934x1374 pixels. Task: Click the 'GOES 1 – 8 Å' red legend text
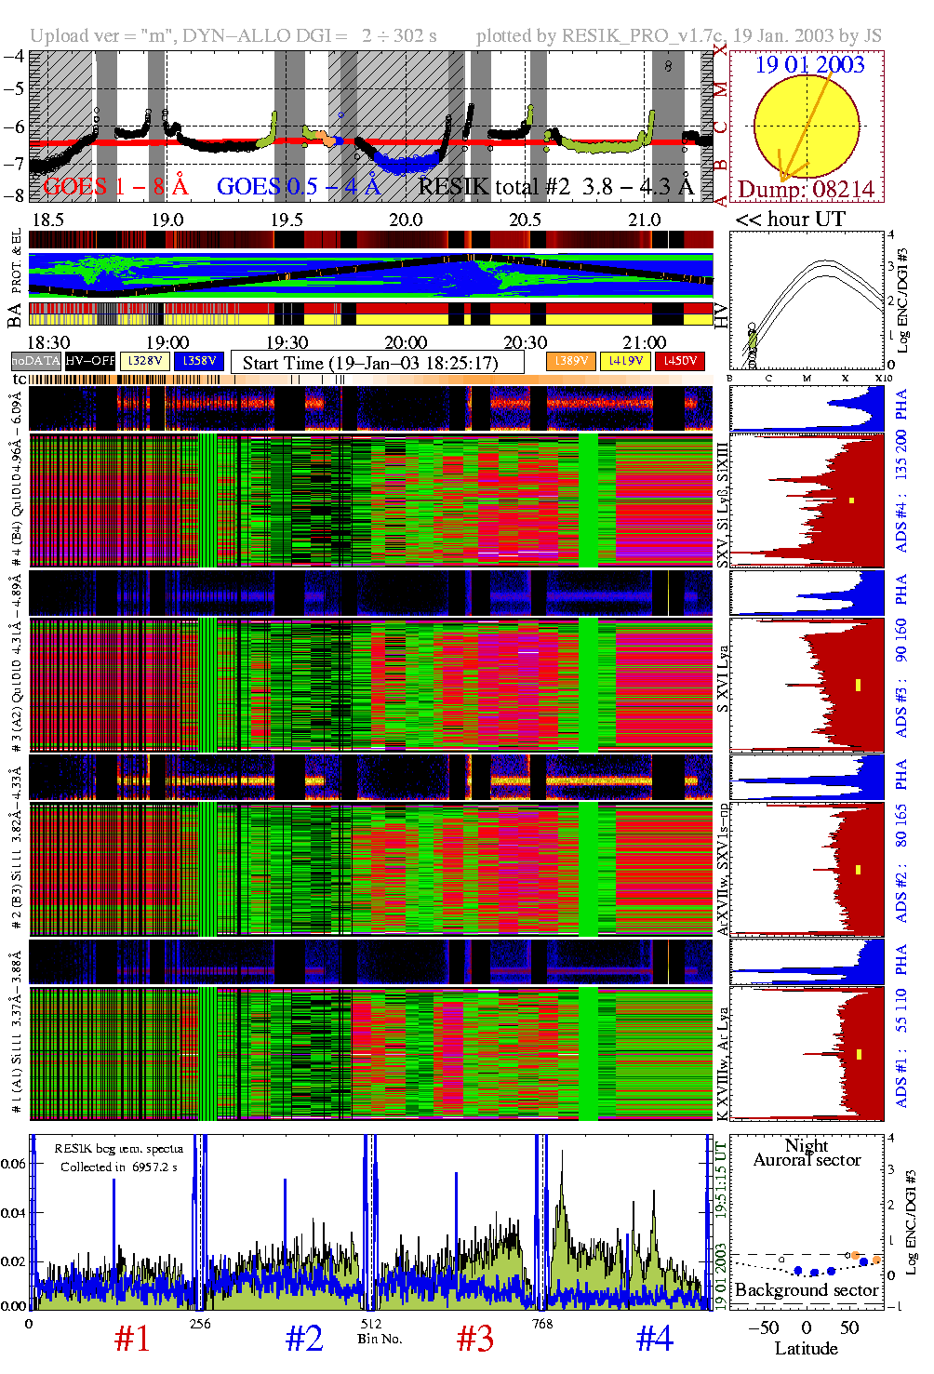click(x=115, y=187)
